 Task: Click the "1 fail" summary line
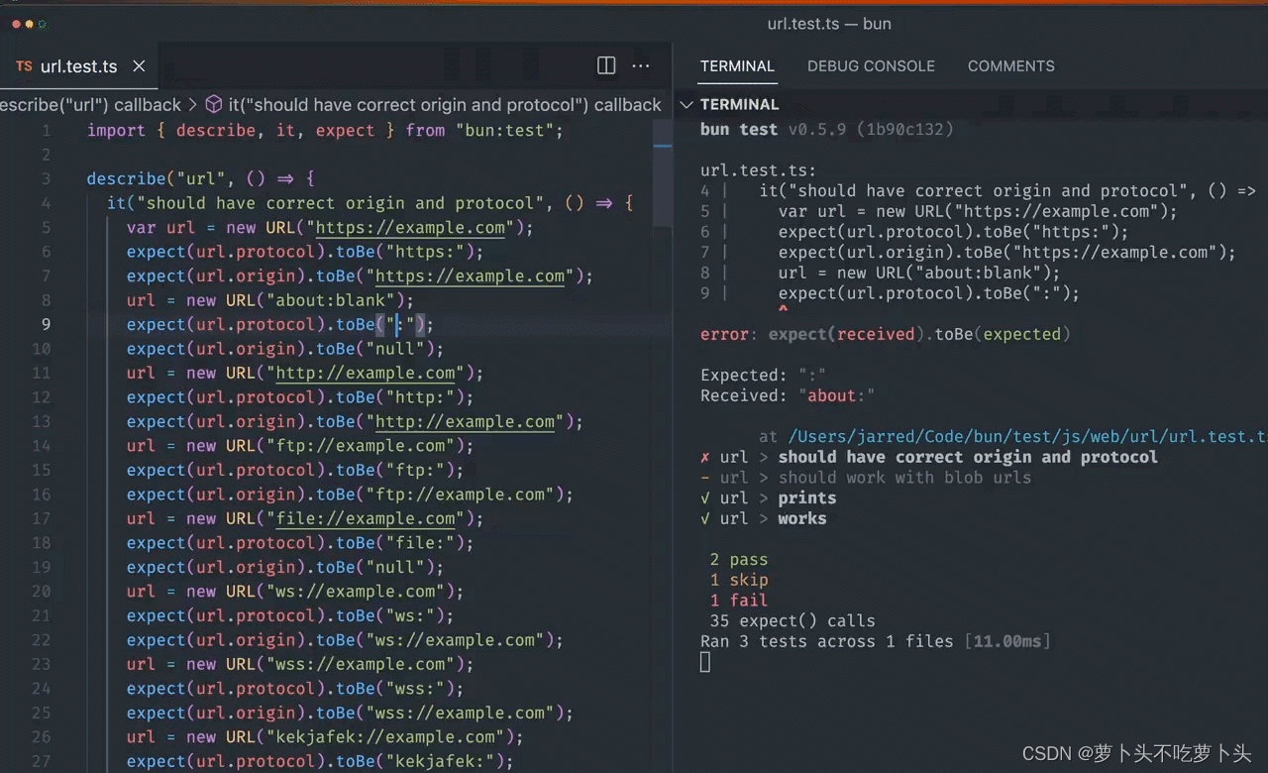739,601
